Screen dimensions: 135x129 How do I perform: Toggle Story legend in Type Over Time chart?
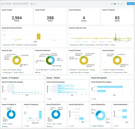click(82, 45)
